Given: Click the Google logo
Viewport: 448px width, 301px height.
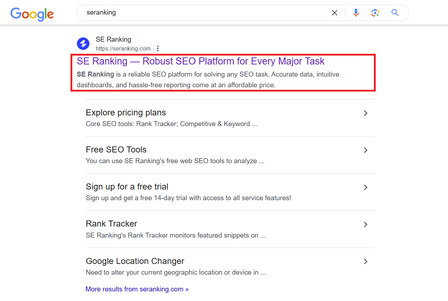Looking at the screenshot, I should click(32, 14).
